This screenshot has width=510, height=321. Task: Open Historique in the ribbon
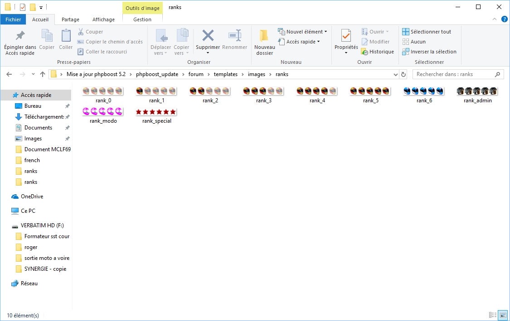(377, 52)
